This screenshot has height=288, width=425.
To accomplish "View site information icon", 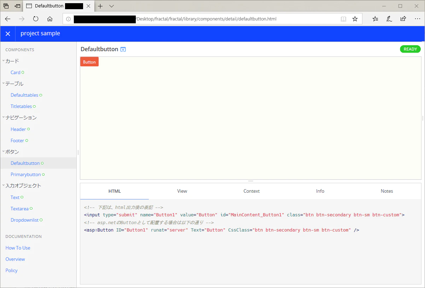I will click(69, 19).
